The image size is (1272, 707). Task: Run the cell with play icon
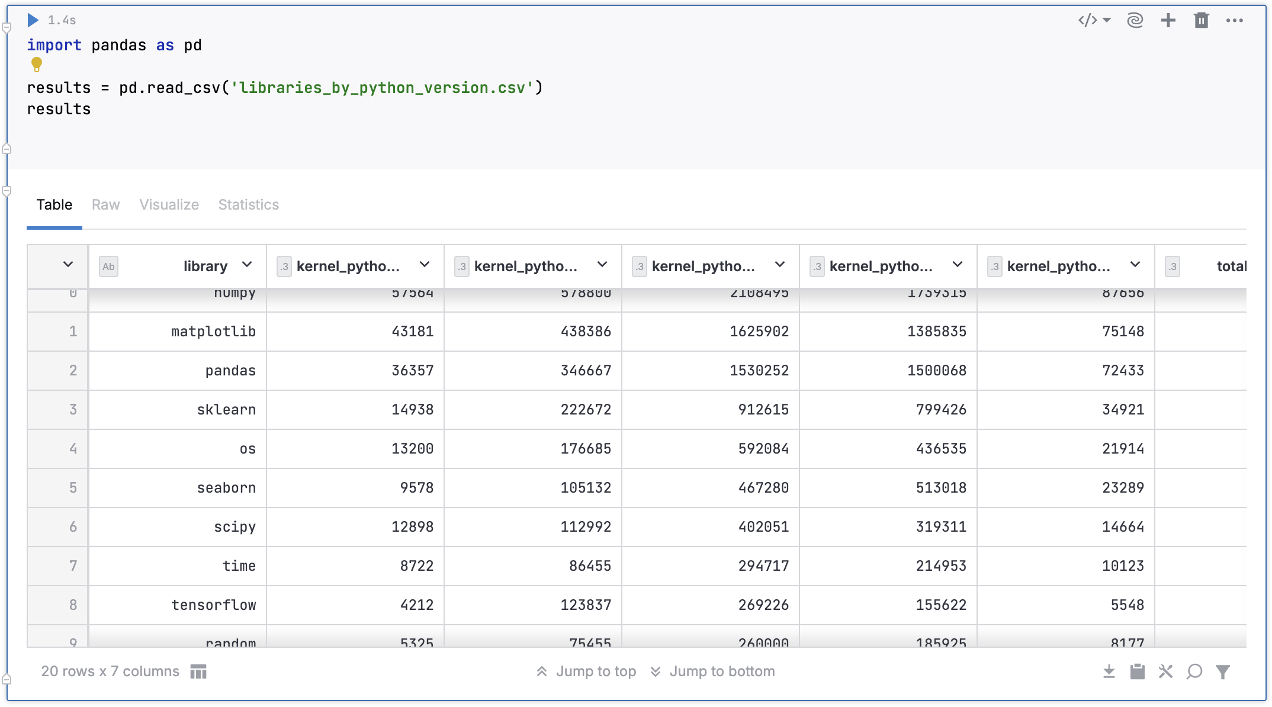click(33, 20)
